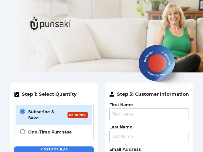
Task: Click the red center of the patch
Action: tap(157, 63)
